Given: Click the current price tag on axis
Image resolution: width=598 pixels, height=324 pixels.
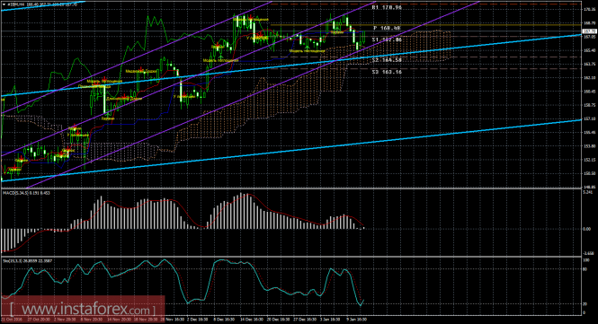Looking at the screenshot, I should [x=590, y=31].
